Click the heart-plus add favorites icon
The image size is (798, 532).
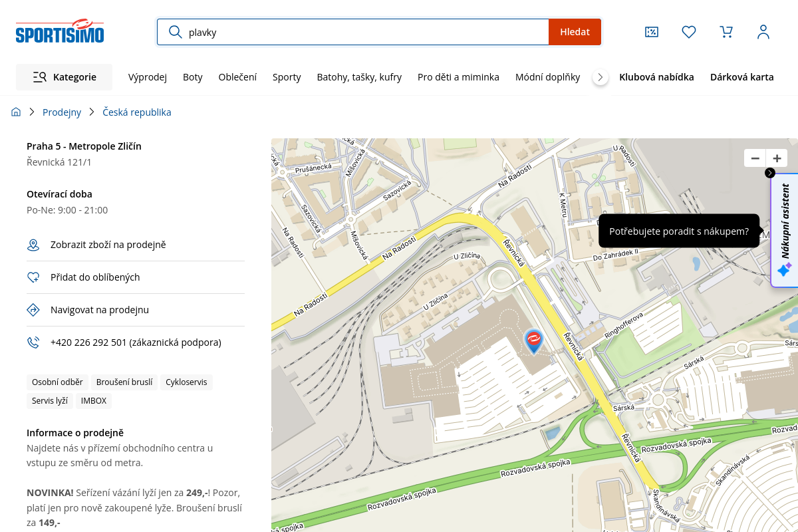[33, 277]
